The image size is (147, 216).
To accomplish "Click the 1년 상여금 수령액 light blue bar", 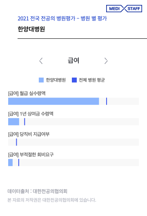I will click(x=13, y=122).
